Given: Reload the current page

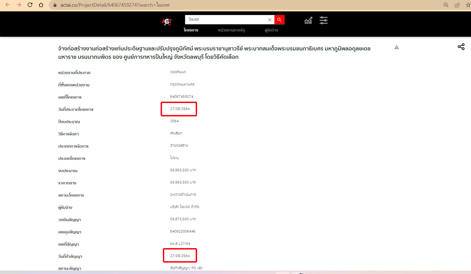Looking at the screenshot, I should pos(30,5).
